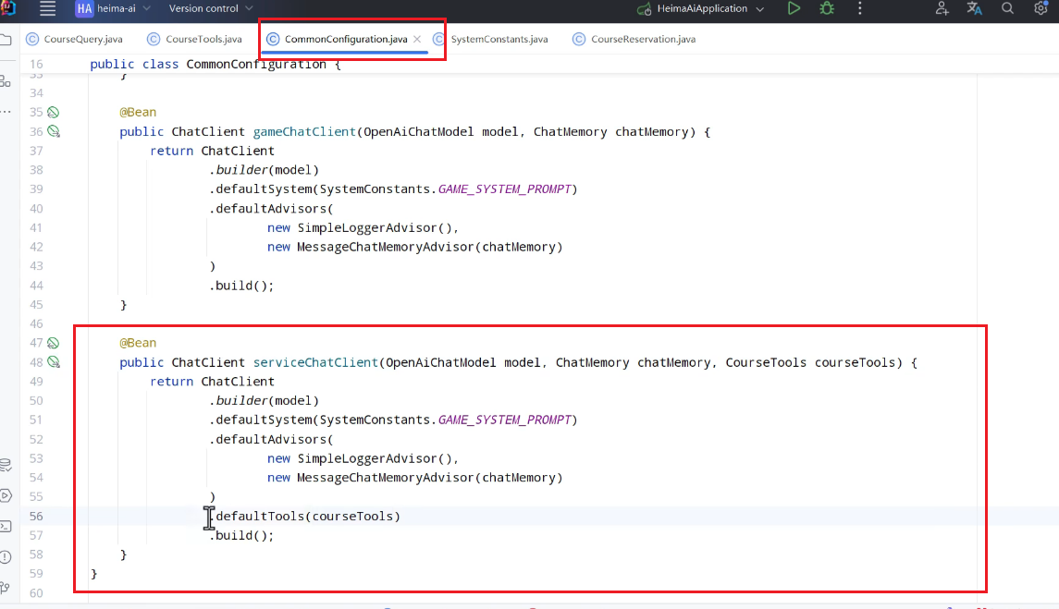Switch to the CourseTools.java tab
Screen dimensions: 1059x609
pos(195,39)
